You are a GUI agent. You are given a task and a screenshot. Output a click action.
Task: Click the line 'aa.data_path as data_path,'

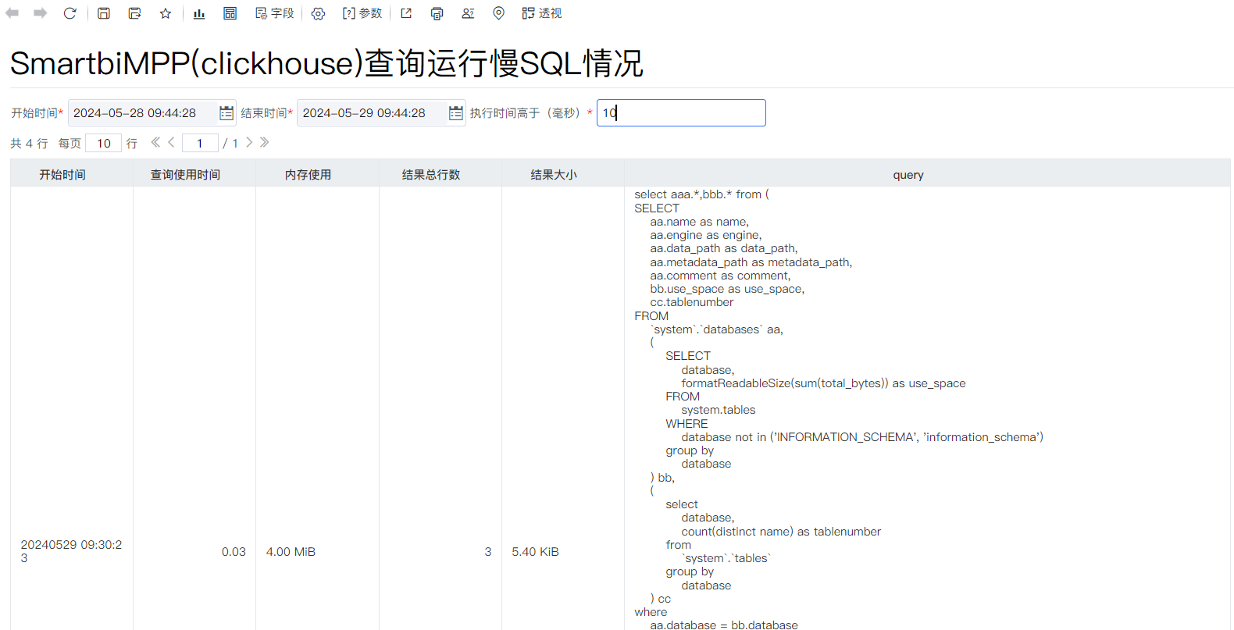tap(724, 248)
